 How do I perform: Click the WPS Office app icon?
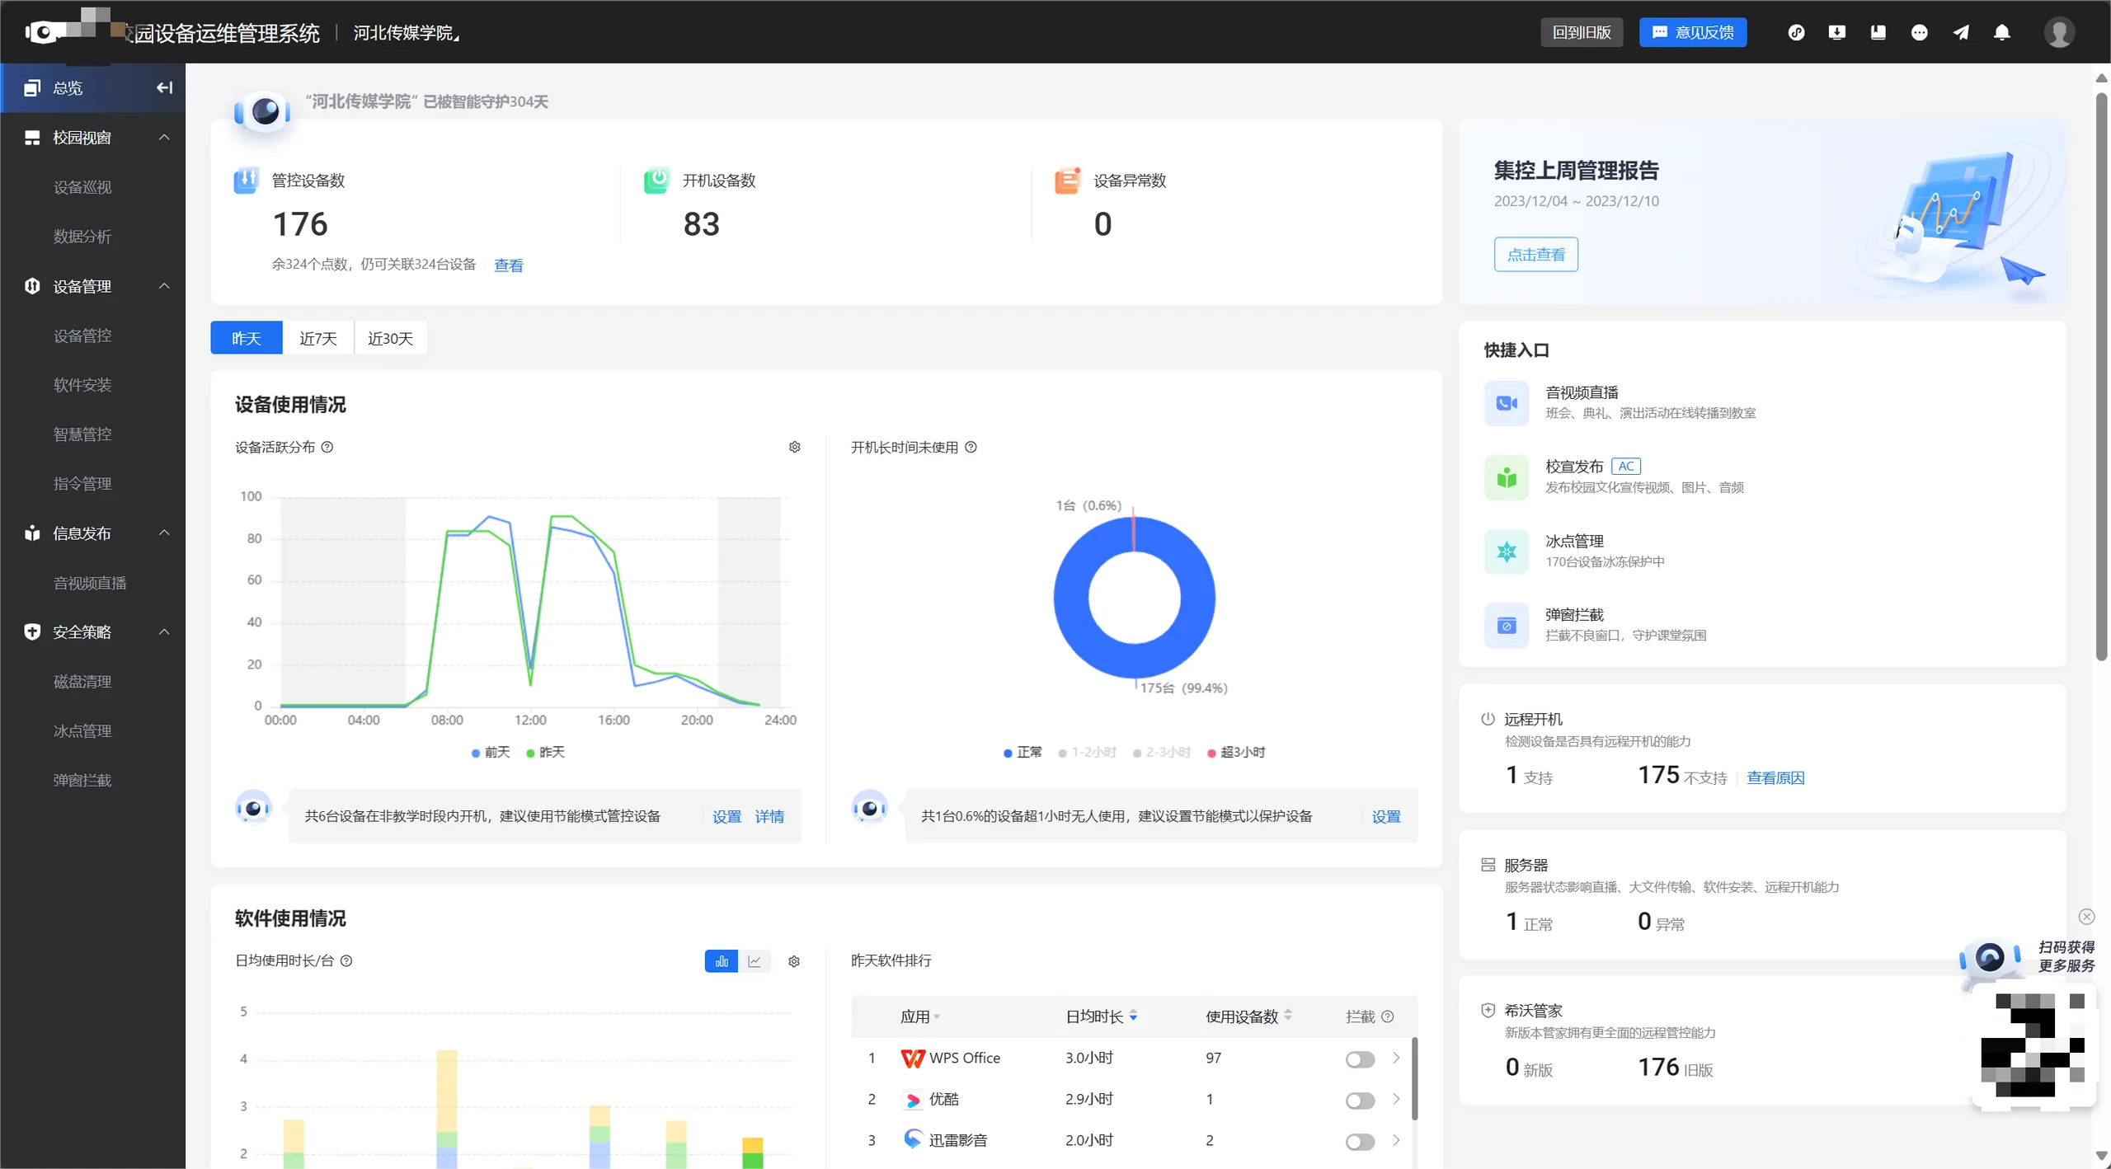click(913, 1058)
